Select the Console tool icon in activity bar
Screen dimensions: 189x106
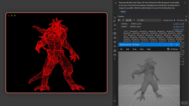(115, 34)
